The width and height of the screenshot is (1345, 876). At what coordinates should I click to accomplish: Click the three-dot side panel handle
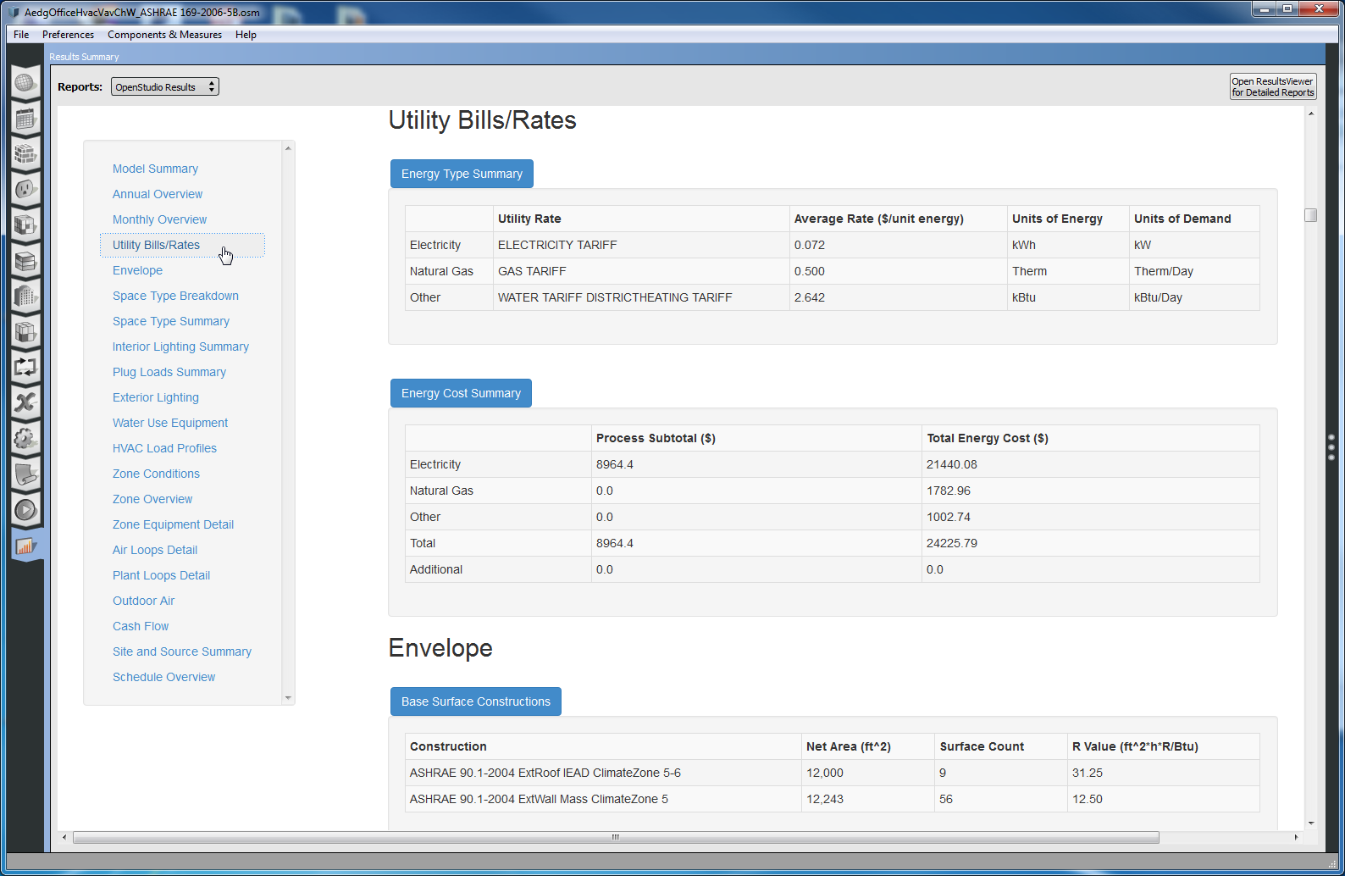(x=1331, y=447)
